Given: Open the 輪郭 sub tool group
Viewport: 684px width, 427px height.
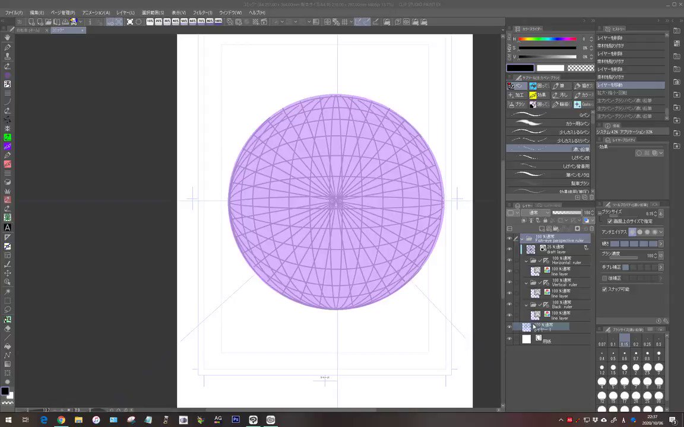Looking at the screenshot, I should coord(561,104).
